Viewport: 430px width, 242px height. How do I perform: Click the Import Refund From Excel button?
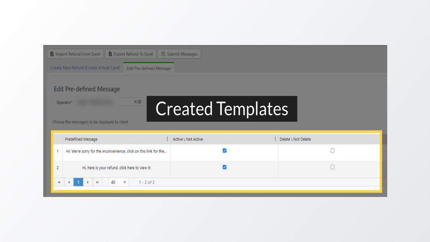pos(75,54)
